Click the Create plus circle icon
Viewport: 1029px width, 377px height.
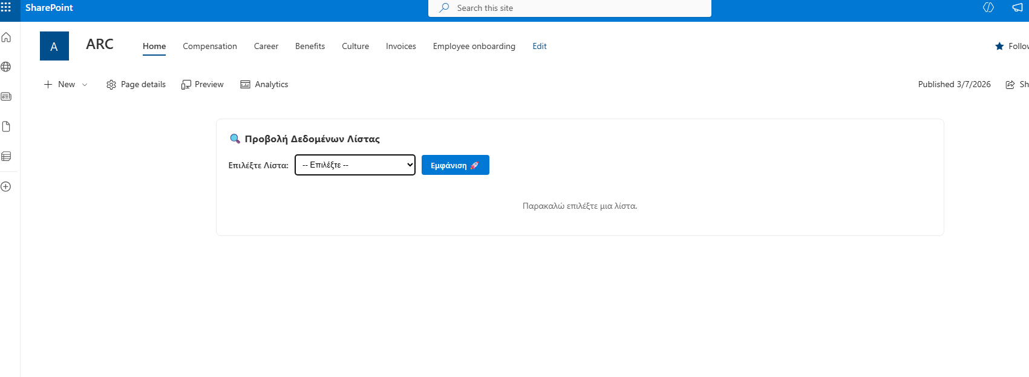(6, 186)
